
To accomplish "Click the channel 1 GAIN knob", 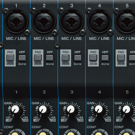I will click(x=15, y=109).
